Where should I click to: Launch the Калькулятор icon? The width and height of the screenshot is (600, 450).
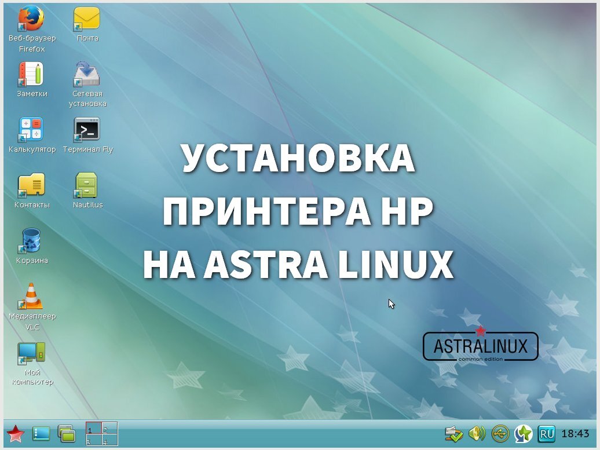click(31, 129)
